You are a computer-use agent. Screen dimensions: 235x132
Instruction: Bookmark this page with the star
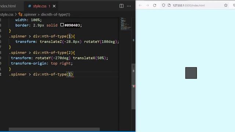point(226,5)
